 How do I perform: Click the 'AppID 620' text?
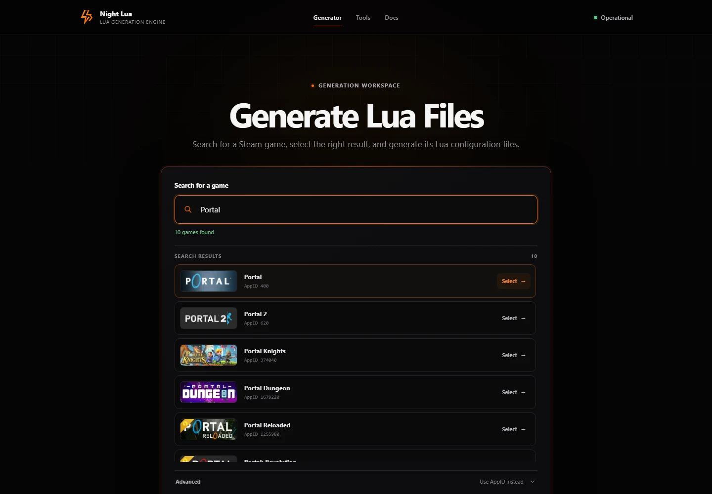point(256,323)
